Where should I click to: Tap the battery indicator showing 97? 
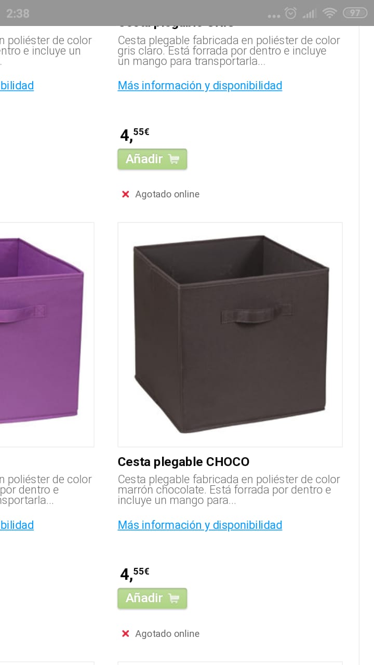click(x=355, y=13)
